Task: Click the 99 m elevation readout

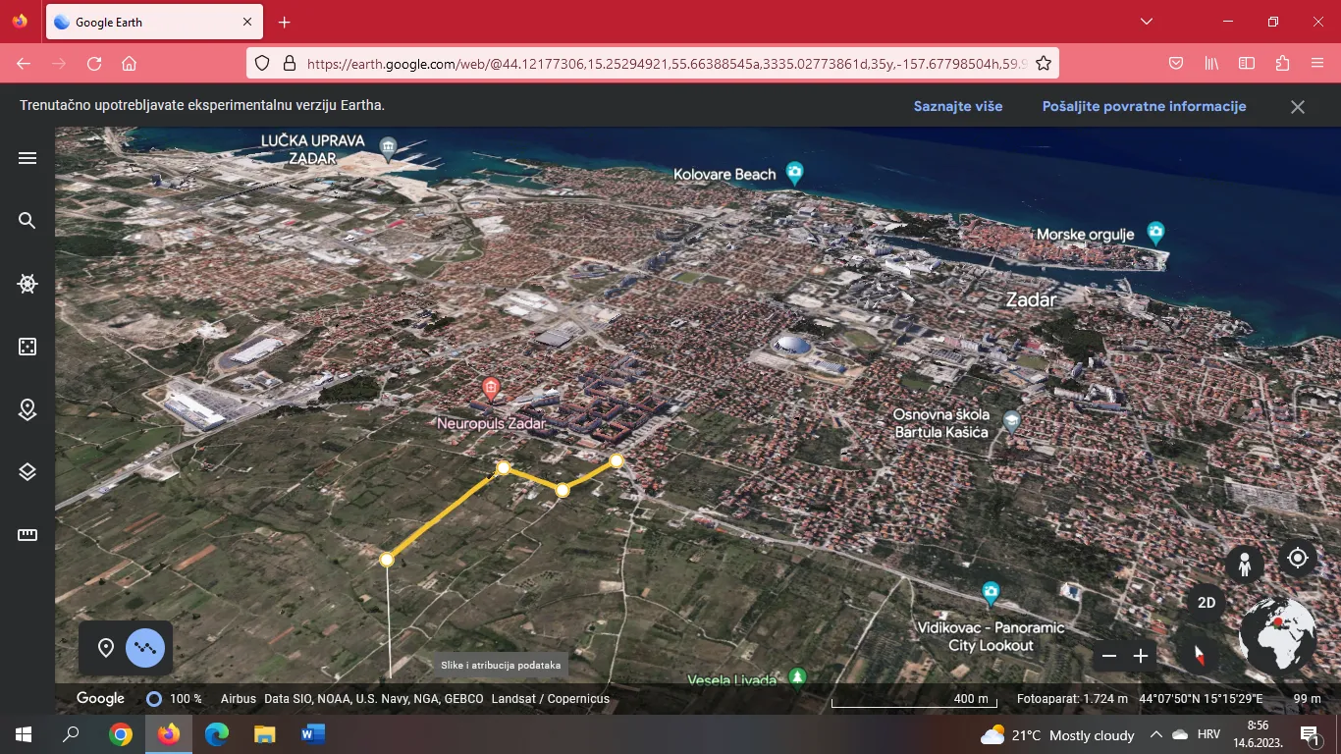Action: click(1307, 699)
